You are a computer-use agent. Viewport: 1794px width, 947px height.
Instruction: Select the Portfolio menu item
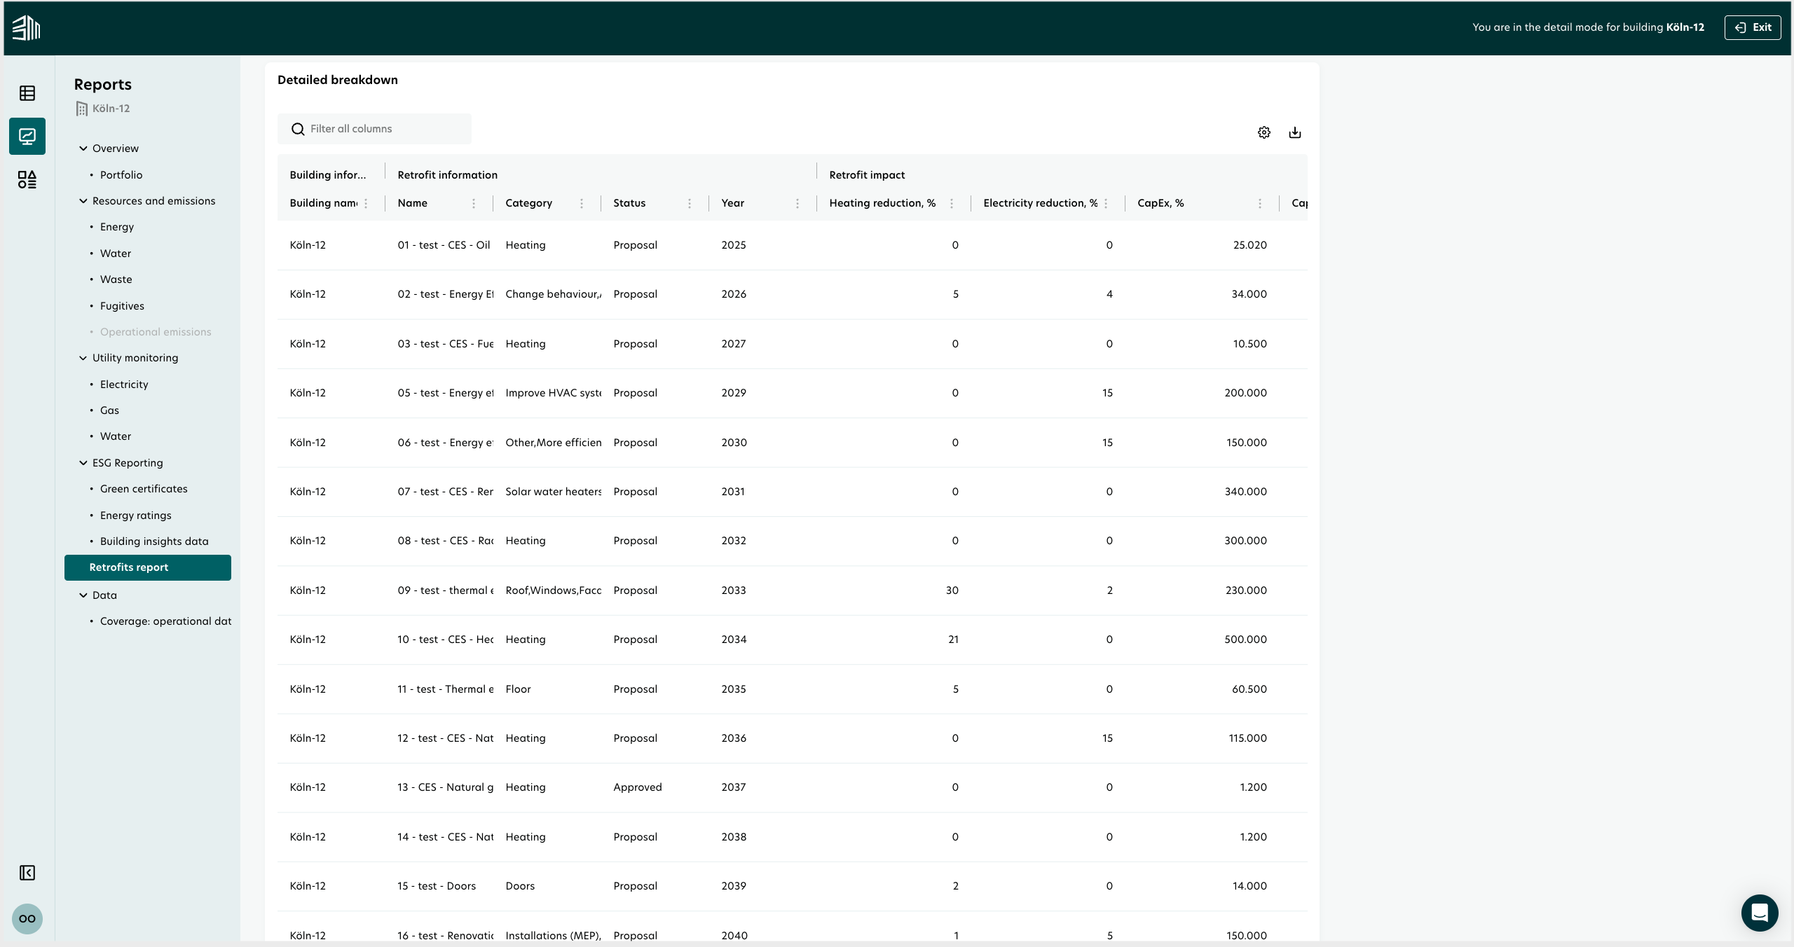tap(121, 174)
